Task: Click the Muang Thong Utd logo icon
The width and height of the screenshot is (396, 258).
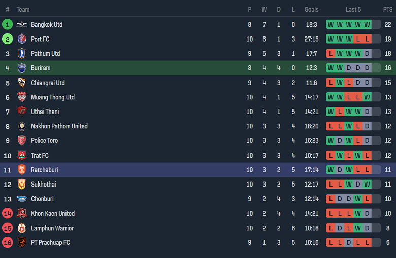Action: pos(21,97)
